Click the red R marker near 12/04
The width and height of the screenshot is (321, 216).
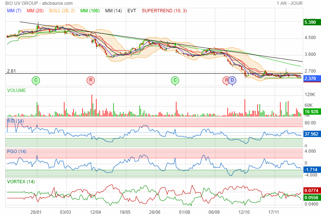tap(91, 80)
